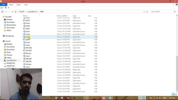Click This PC in address breadcrumb
The width and height of the screenshot is (178, 100).
[x=22, y=12]
